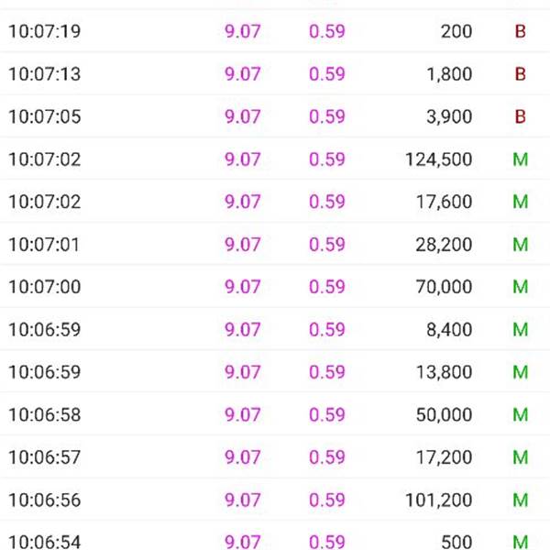This screenshot has height=550, width=550.
Task: Click the 10:06:56 trade time
Action: [44, 500]
